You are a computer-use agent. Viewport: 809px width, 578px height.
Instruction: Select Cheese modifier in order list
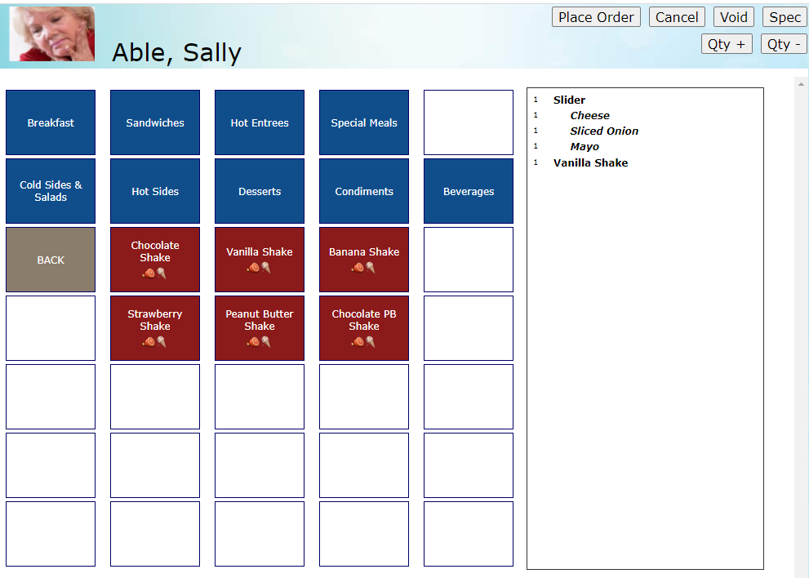click(x=589, y=116)
